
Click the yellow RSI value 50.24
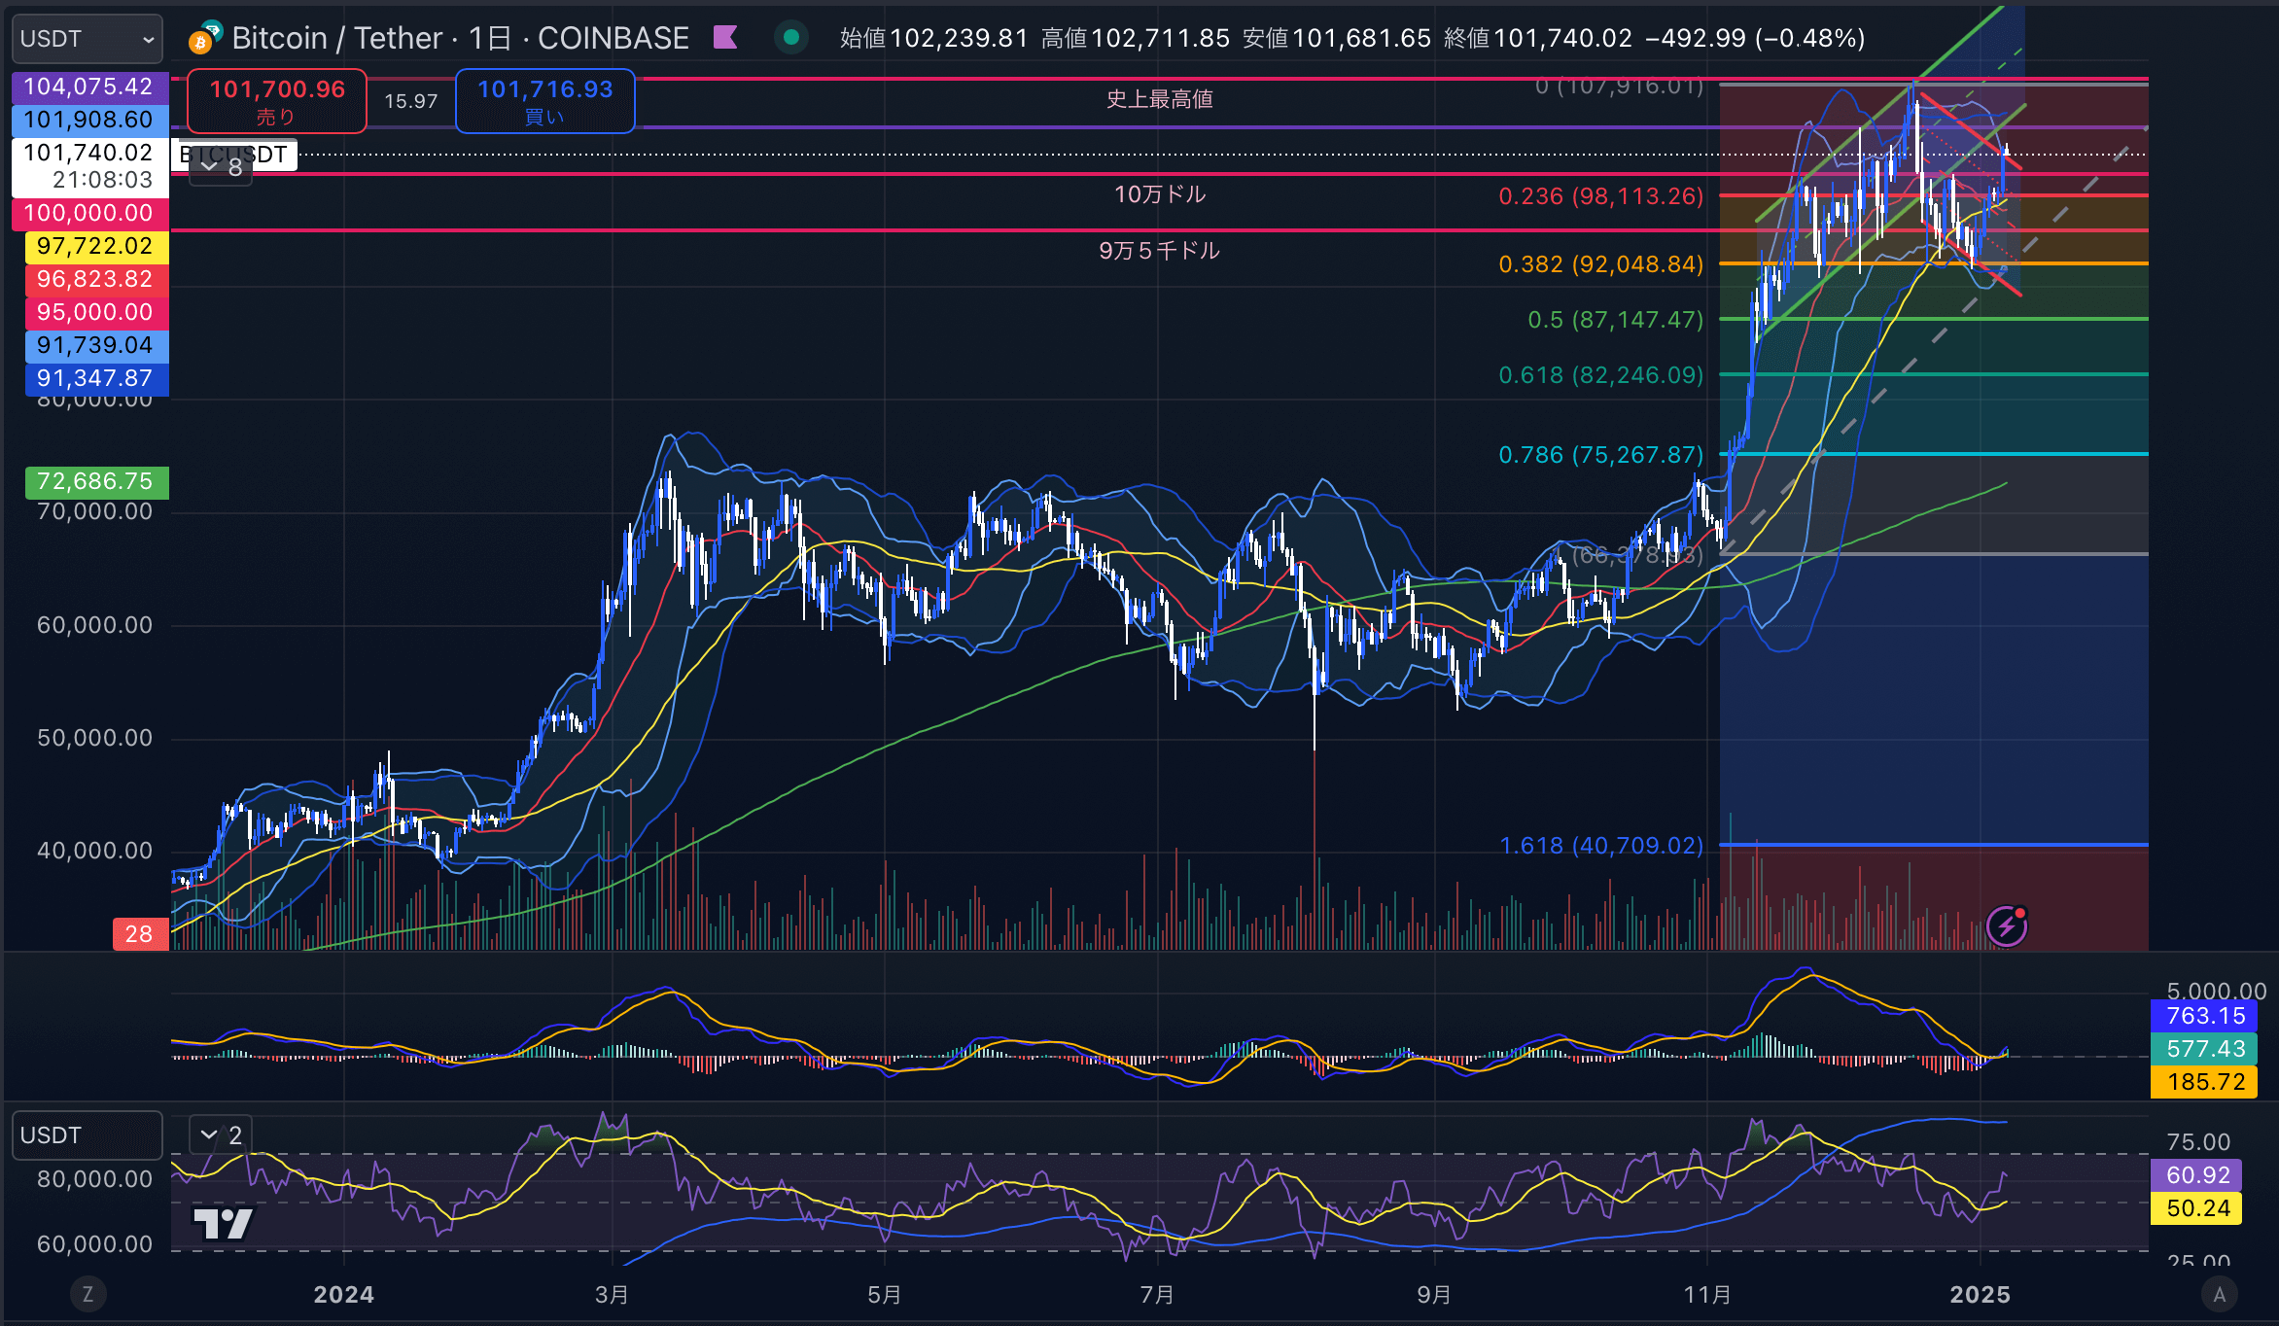[x=2197, y=1208]
